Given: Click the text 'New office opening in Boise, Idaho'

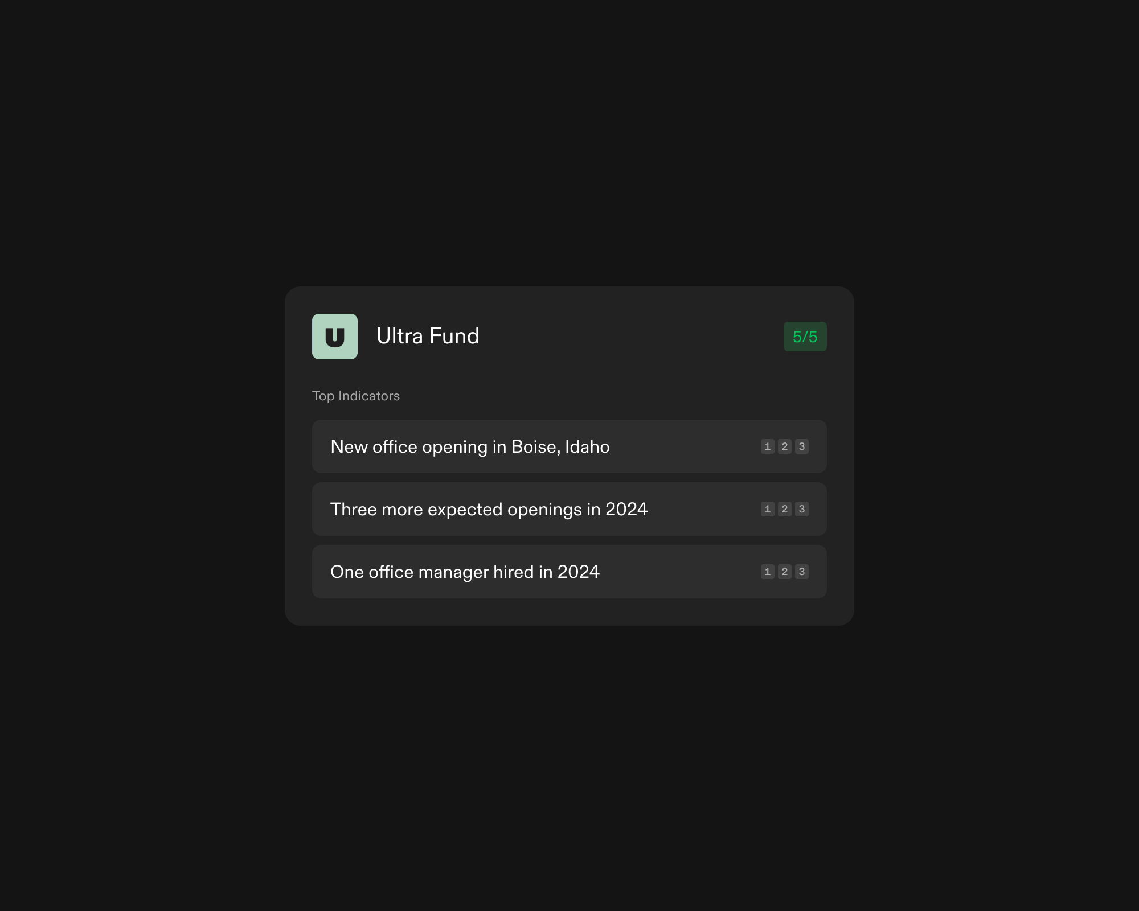Looking at the screenshot, I should pos(470,447).
